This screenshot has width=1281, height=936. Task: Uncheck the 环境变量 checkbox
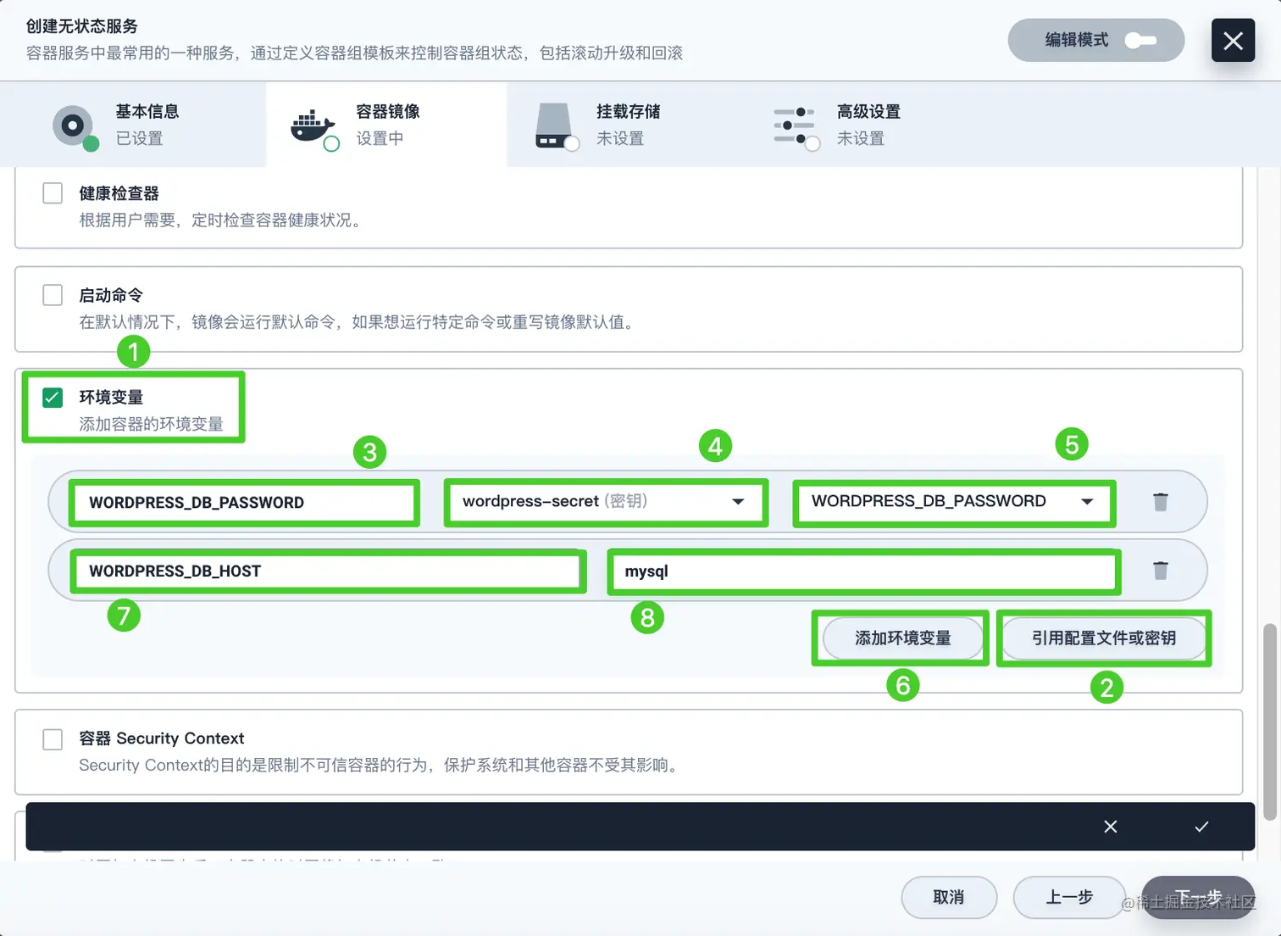53,398
